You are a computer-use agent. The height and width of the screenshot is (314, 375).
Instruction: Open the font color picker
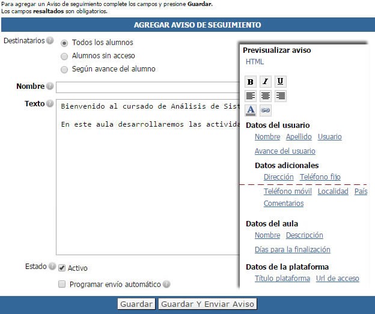coord(251,110)
